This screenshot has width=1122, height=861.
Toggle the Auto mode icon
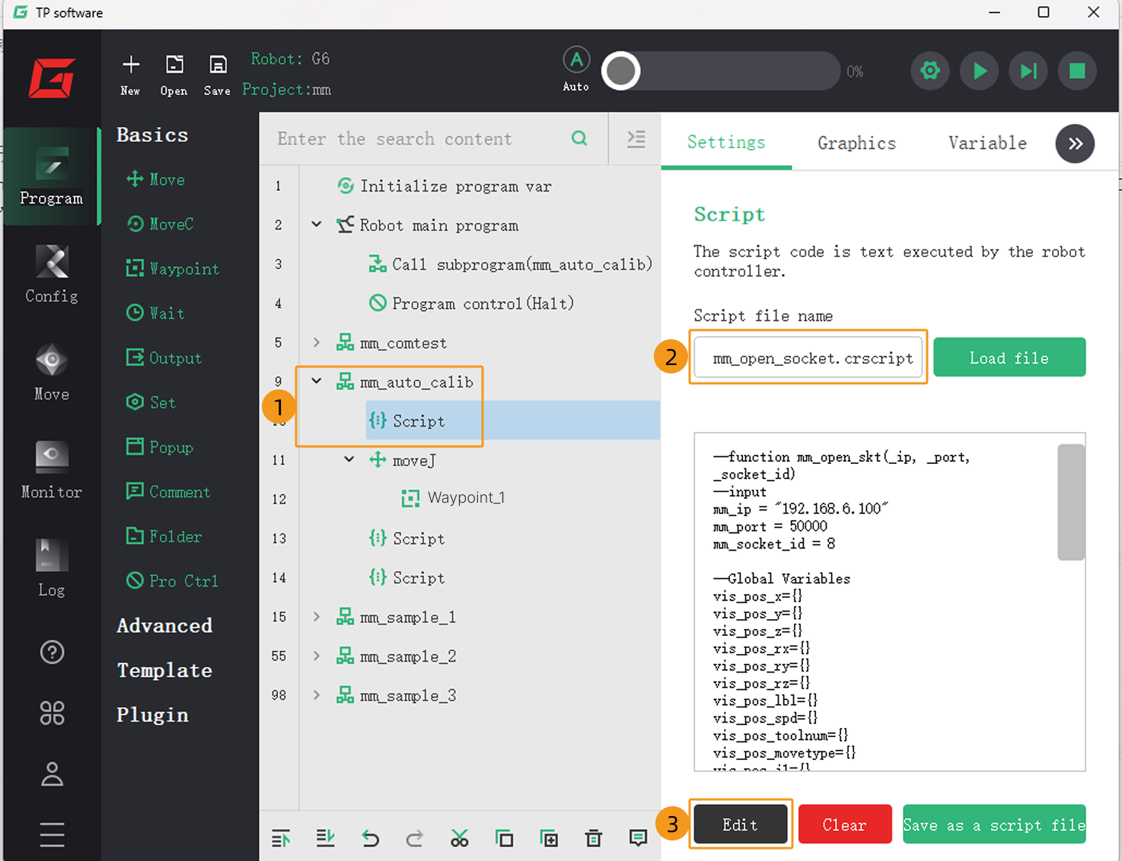576,61
